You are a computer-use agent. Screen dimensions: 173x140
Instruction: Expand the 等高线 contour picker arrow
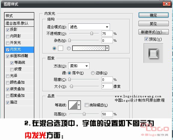tap(79, 105)
